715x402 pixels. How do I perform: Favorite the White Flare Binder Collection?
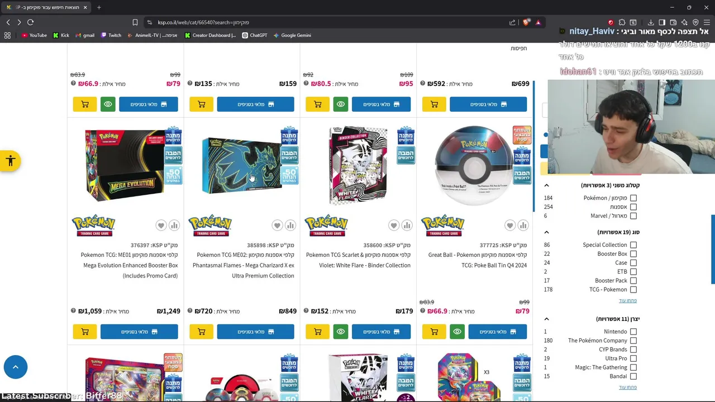394,226
